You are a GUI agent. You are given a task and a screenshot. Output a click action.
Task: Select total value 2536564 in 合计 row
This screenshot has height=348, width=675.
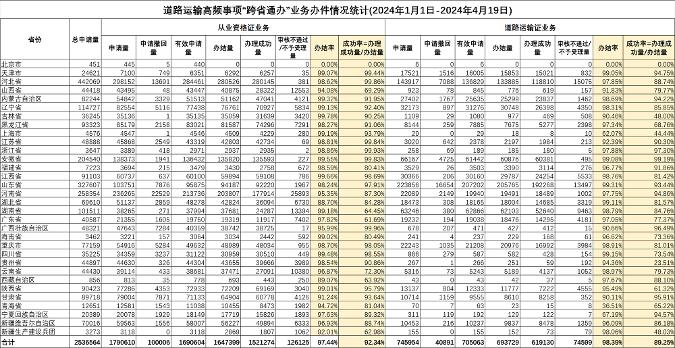pos(88,341)
